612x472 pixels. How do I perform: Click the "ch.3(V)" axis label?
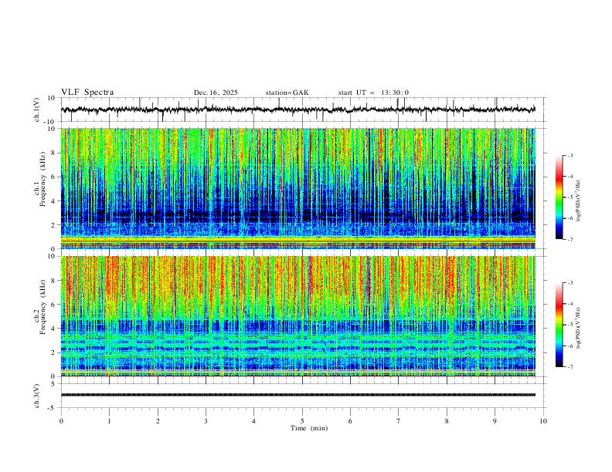click(x=37, y=396)
